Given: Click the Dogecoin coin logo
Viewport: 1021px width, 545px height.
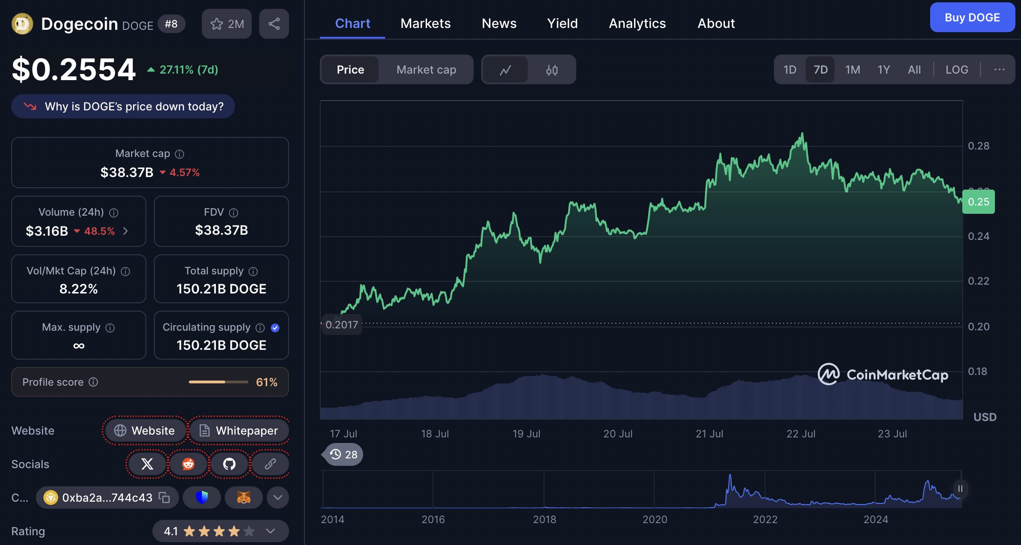Looking at the screenshot, I should (x=22, y=24).
